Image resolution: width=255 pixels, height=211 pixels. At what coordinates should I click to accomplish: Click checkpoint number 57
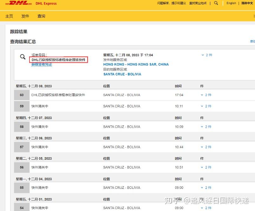22,147
